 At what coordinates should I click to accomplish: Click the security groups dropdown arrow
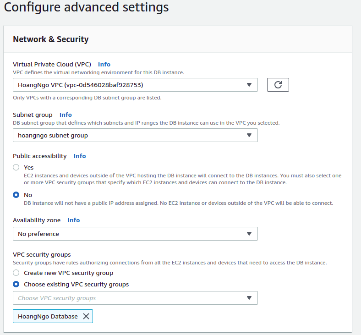pos(249,298)
